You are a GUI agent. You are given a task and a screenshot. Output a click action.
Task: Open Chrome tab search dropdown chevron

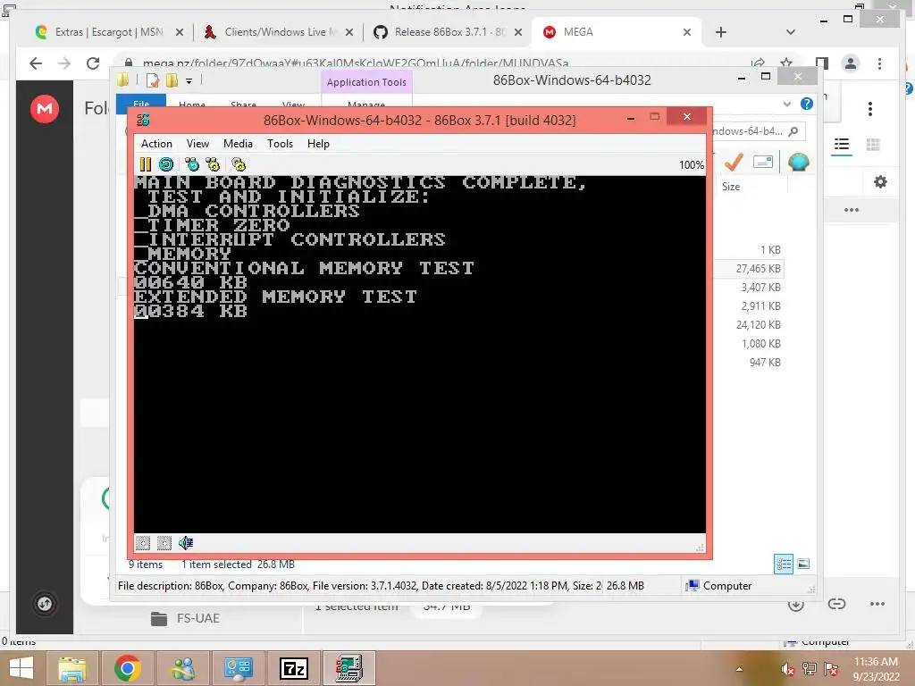pos(791,32)
